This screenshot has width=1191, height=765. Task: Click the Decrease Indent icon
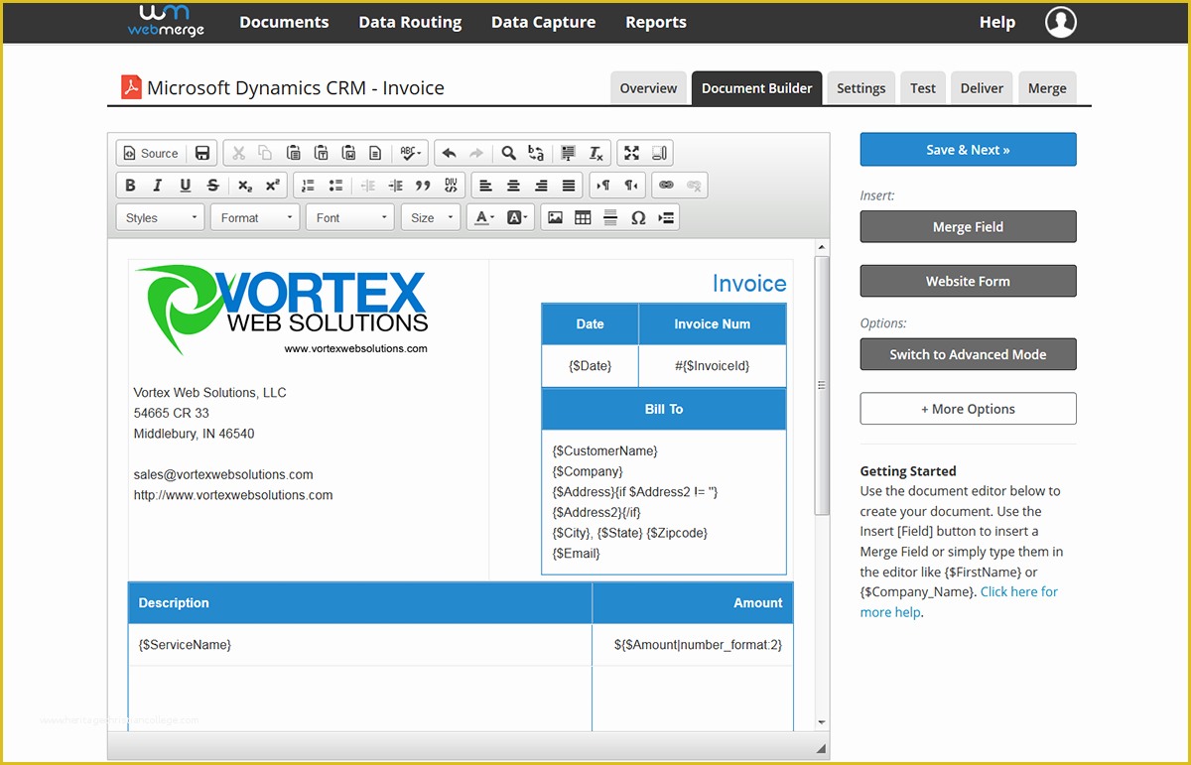pos(367,186)
